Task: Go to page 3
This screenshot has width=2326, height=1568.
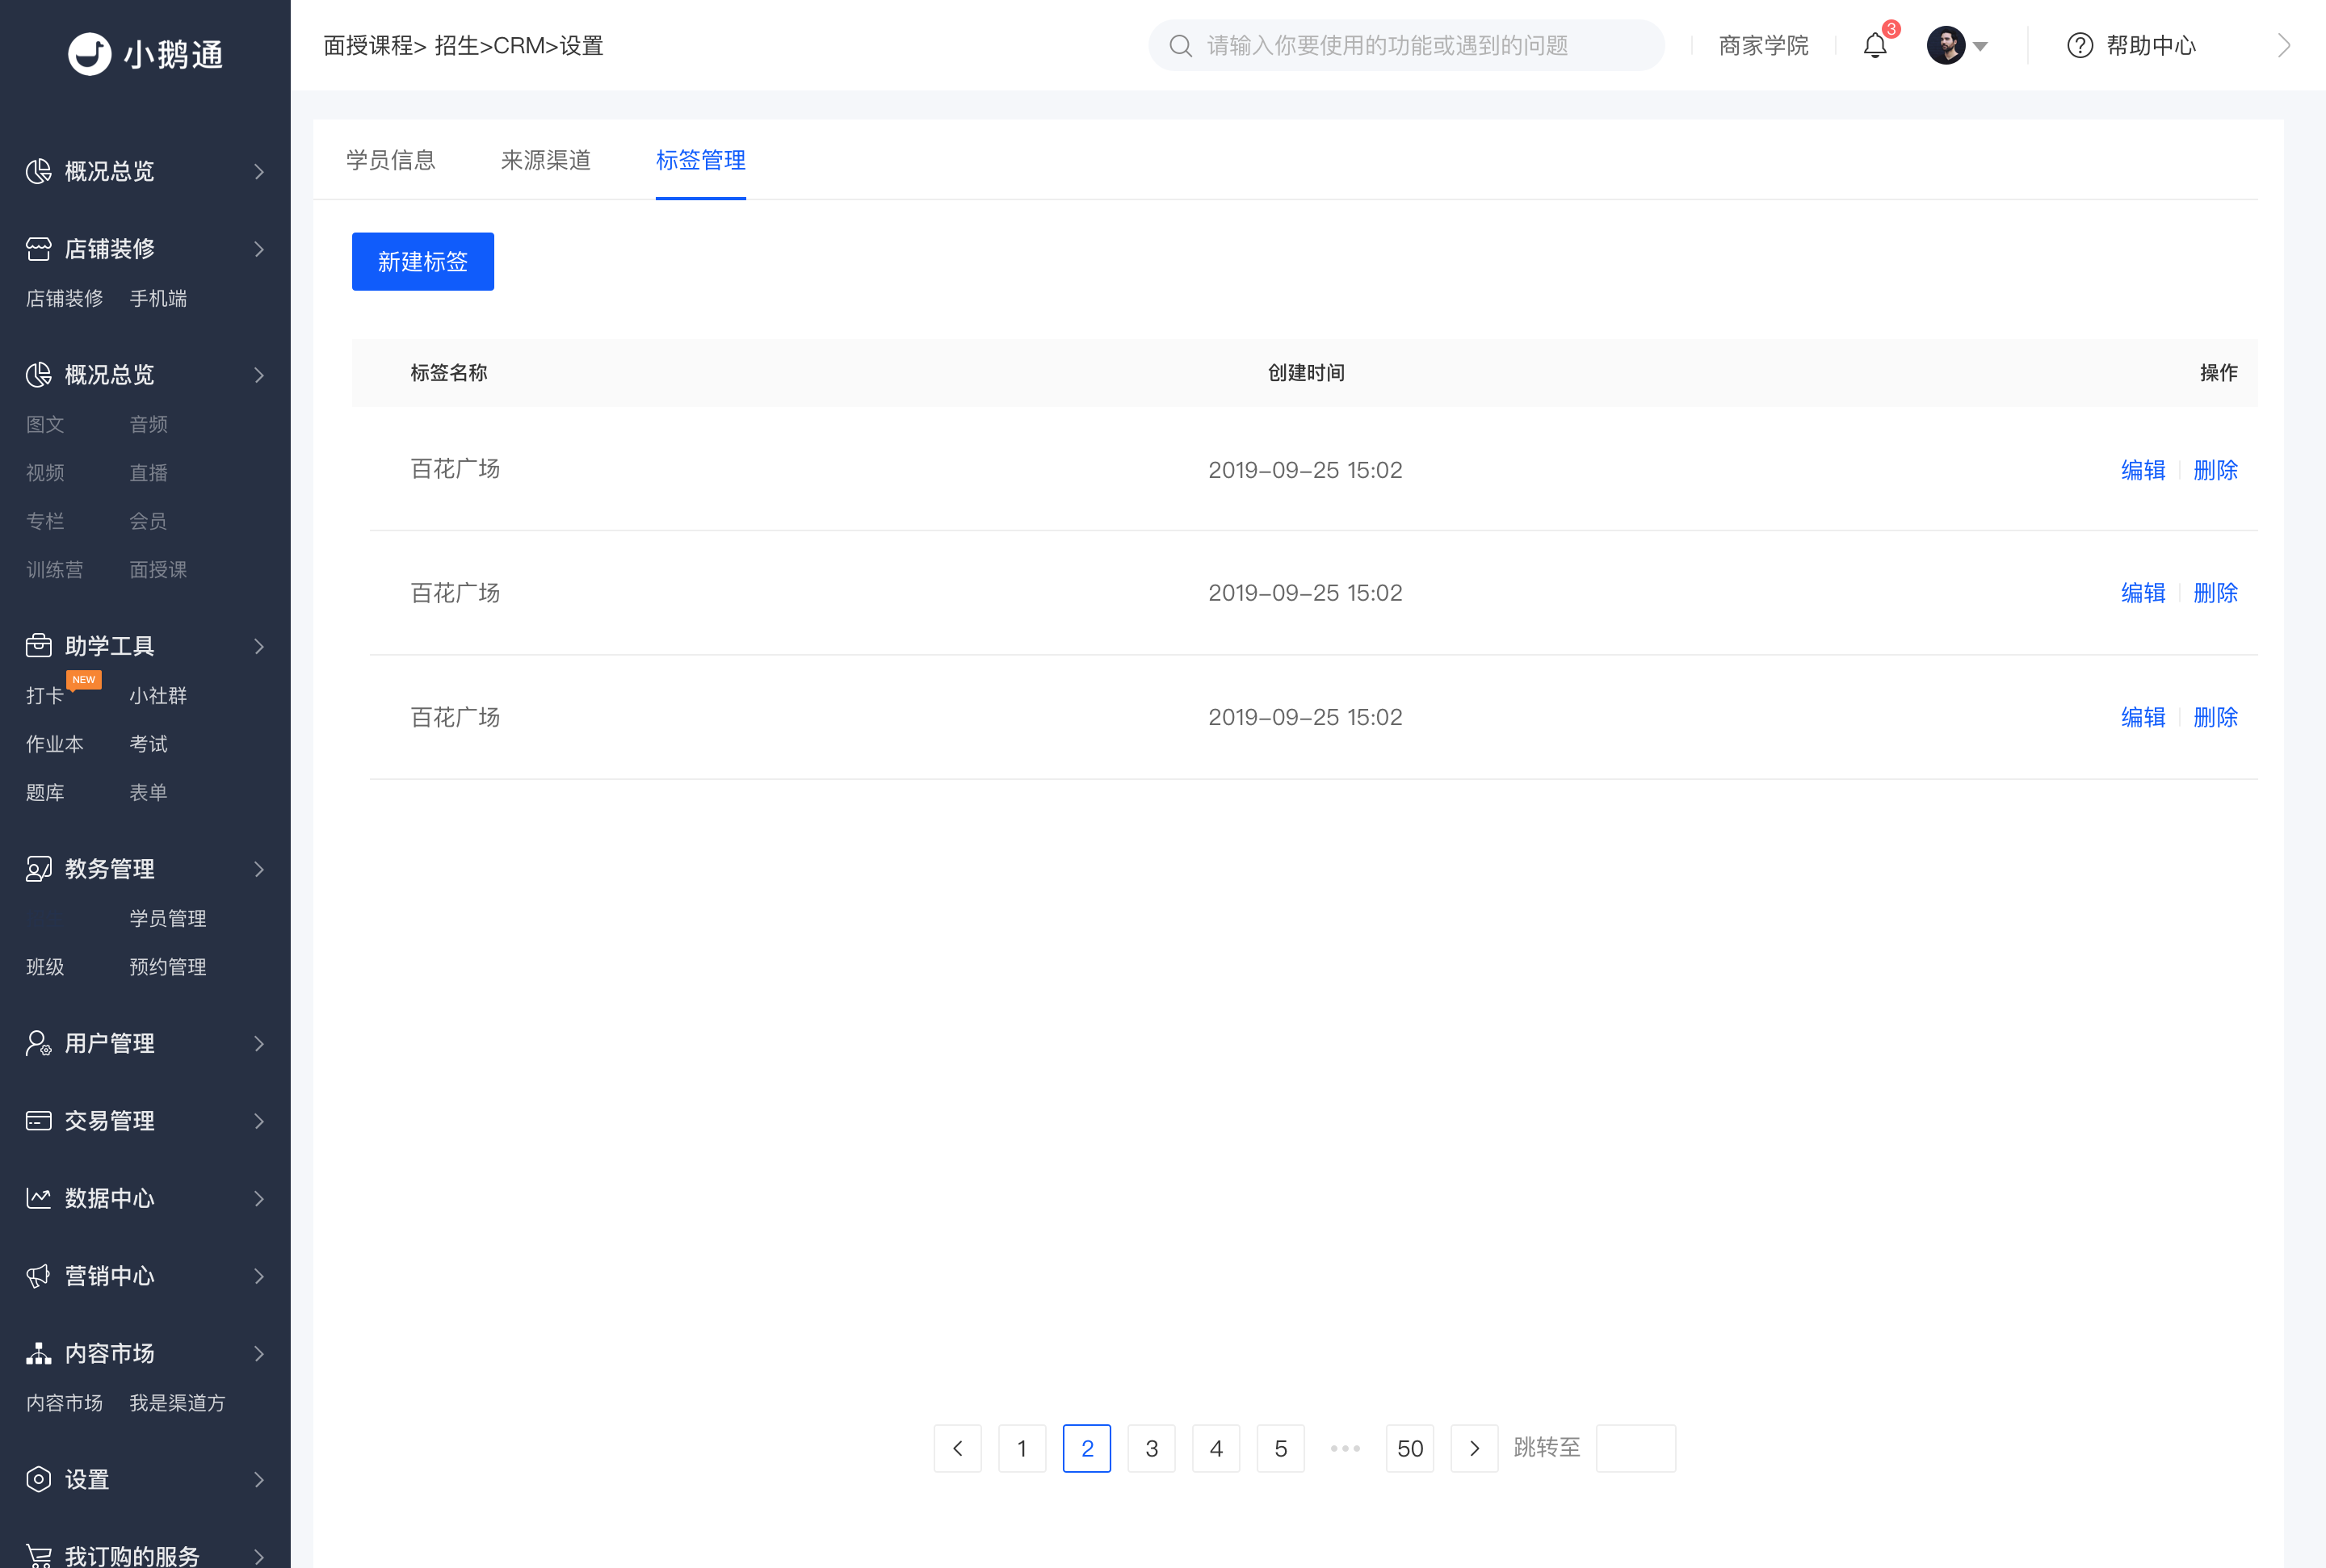Action: (1151, 1448)
